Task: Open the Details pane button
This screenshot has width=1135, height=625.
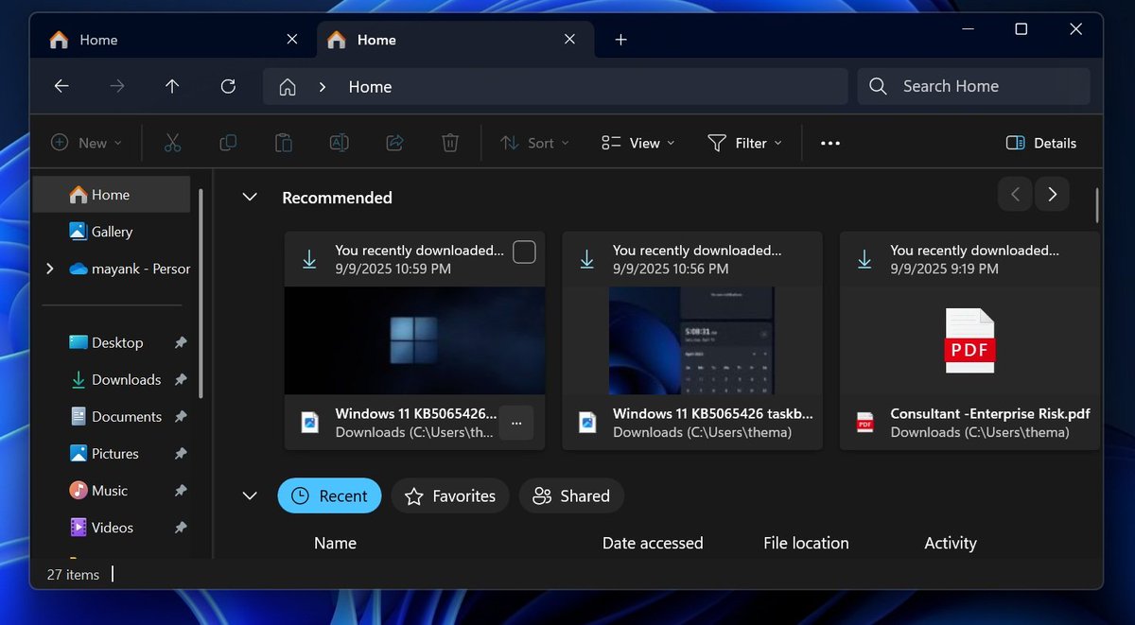Action: coord(1040,143)
